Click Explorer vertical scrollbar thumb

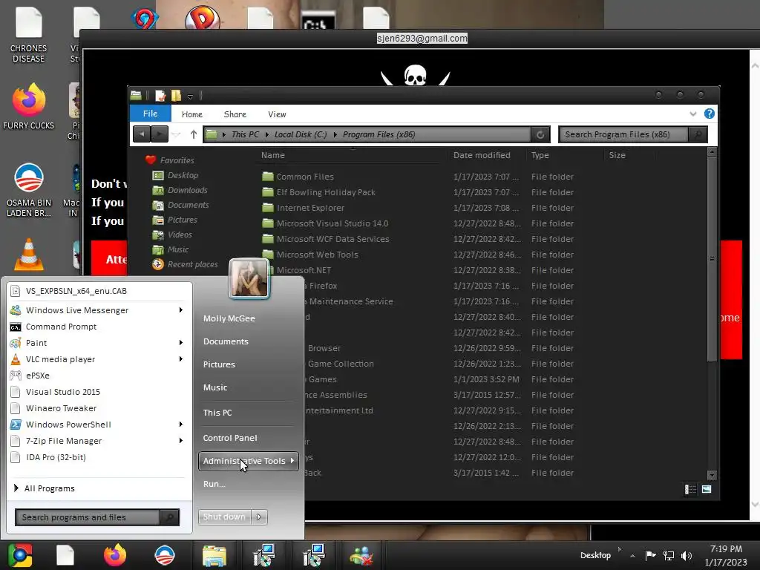(712, 259)
